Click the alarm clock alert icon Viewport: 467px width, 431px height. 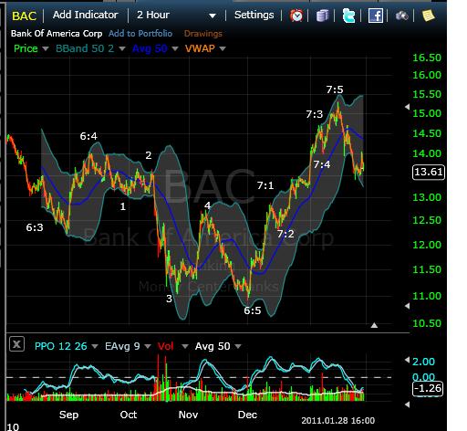coord(296,16)
